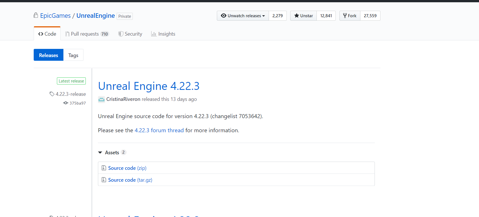
Task: Click the eye icon on Unwatch releases
Action: [x=223, y=16]
